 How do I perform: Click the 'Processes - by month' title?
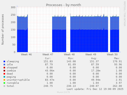click(x=63, y=5)
